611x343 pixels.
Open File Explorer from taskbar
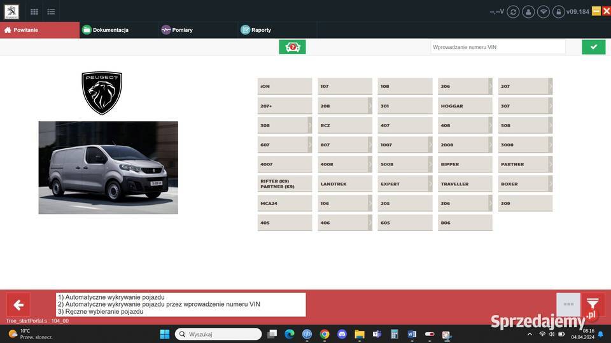pyautogui.click(x=359, y=334)
